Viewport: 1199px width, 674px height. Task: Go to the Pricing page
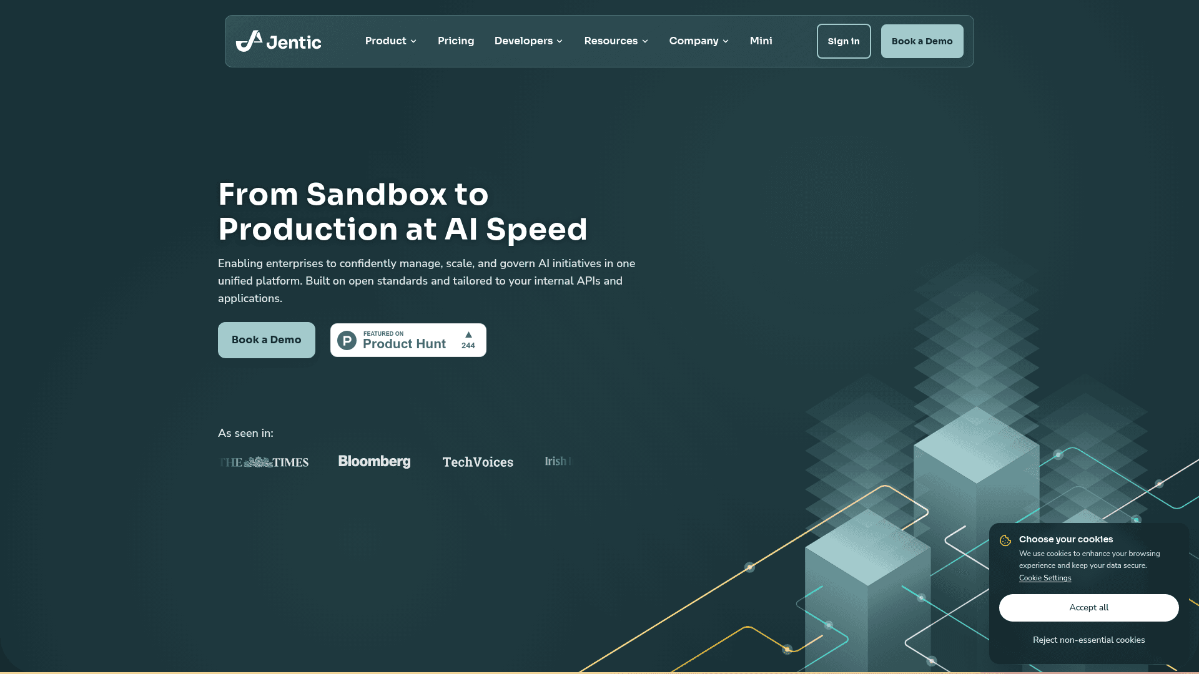click(x=456, y=41)
